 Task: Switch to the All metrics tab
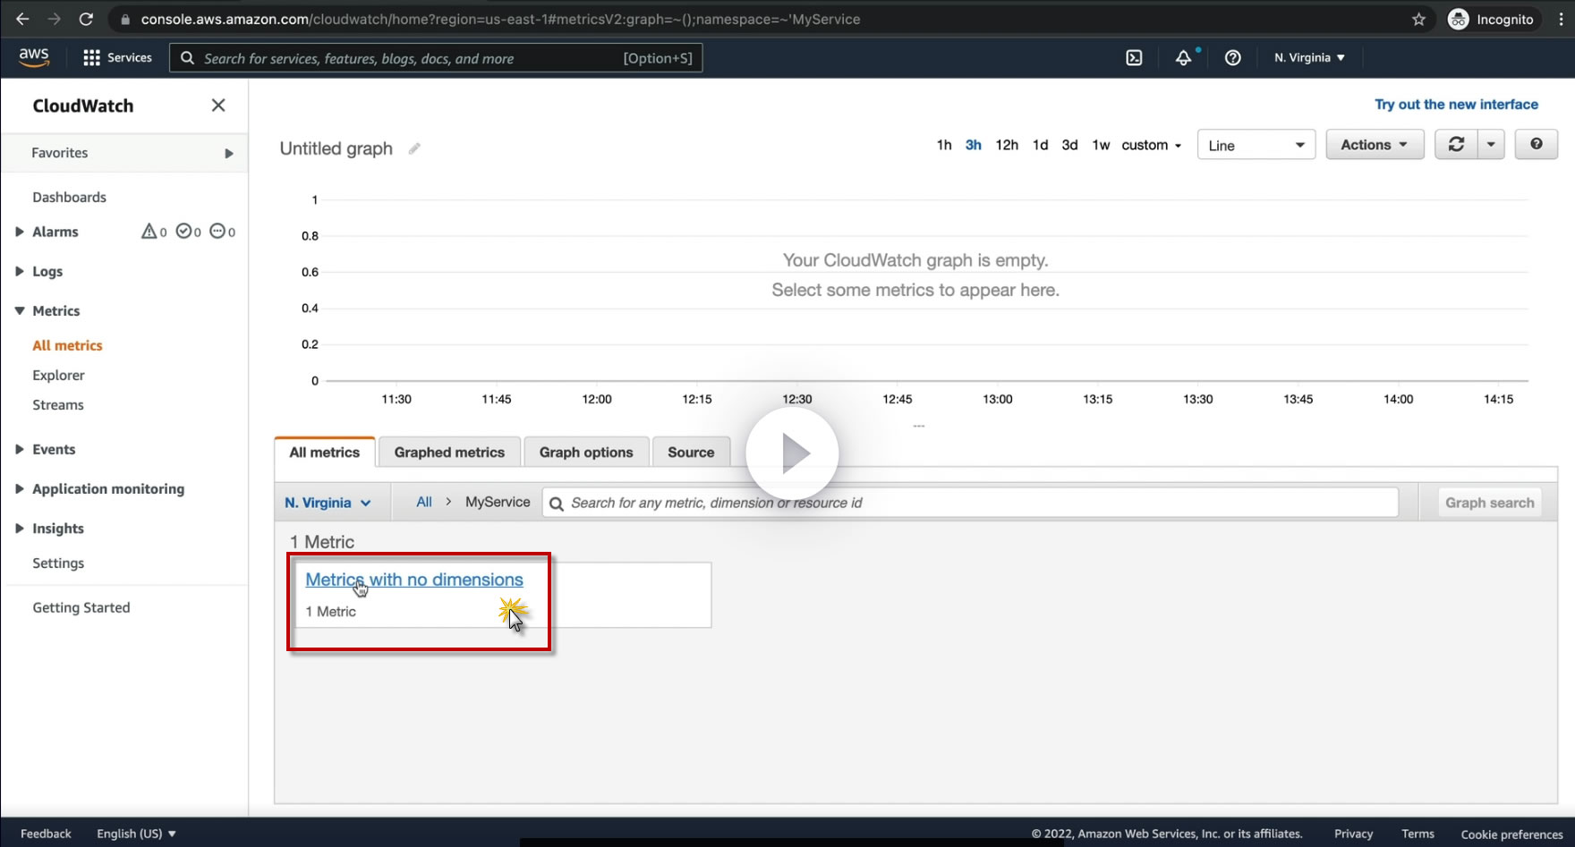point(324,453)
